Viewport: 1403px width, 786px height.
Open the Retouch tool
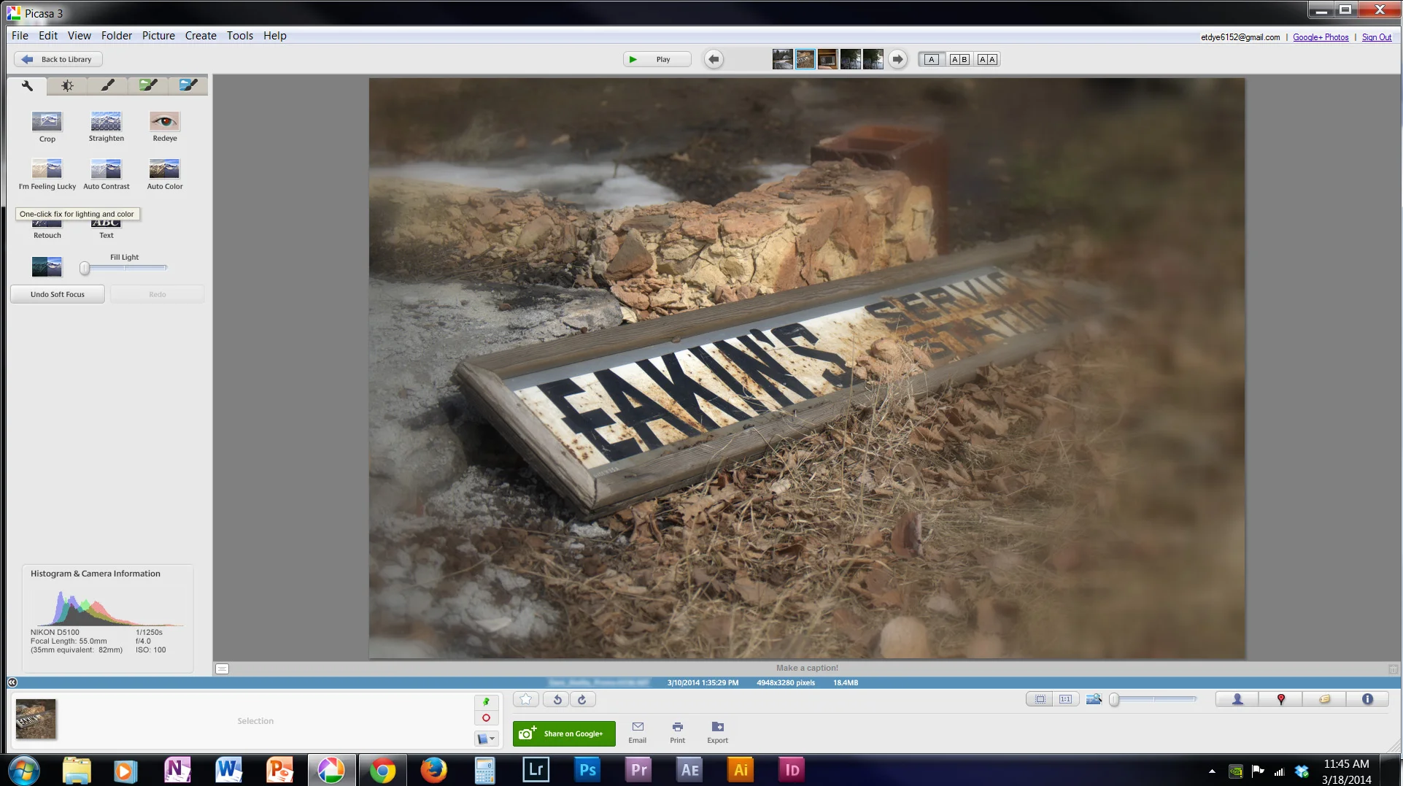point(47,229)
